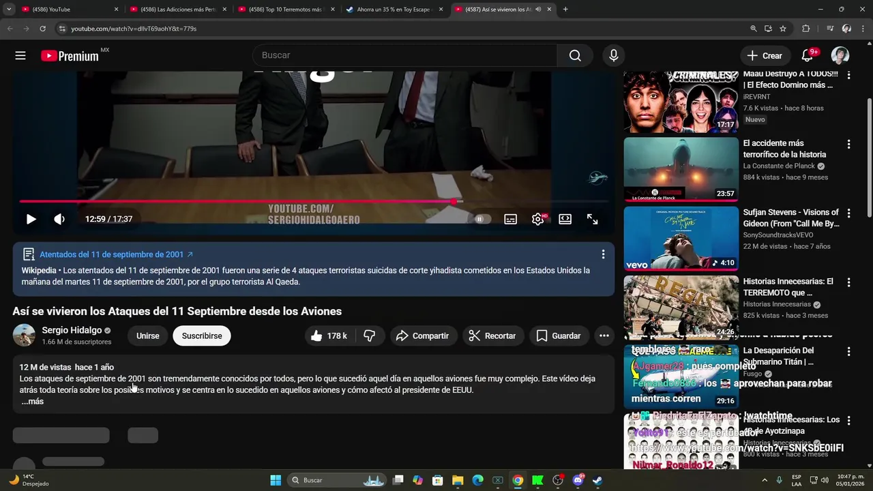The height and width of the screenshot is (491, 873).
Task: Click the search magnifier button
Action: point(575,56)
